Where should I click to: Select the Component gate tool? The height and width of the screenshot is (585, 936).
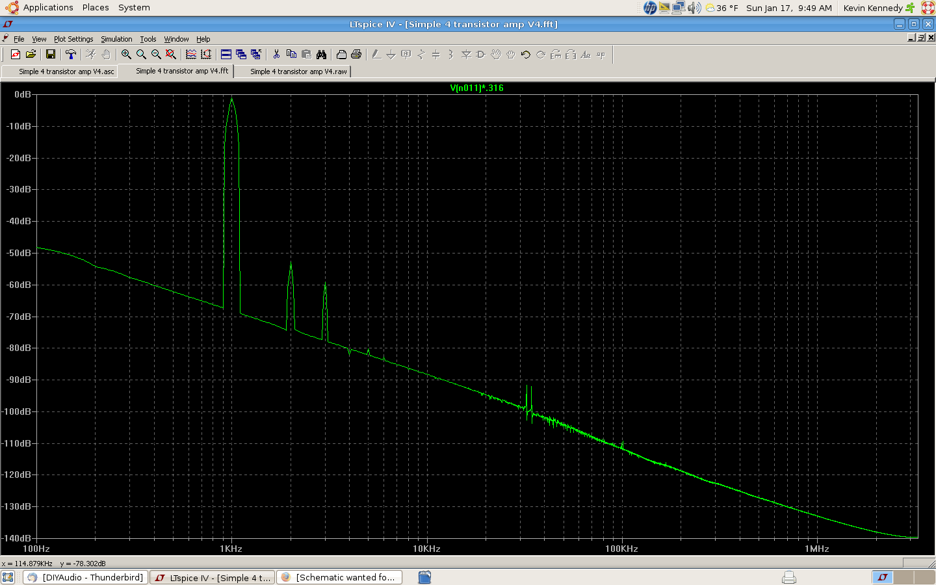point(481,55)
